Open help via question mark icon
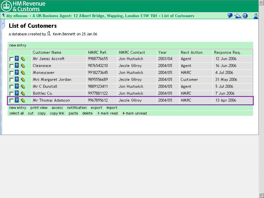The height and width of the screenshot is (198, 264). click(x=245, y=16)
